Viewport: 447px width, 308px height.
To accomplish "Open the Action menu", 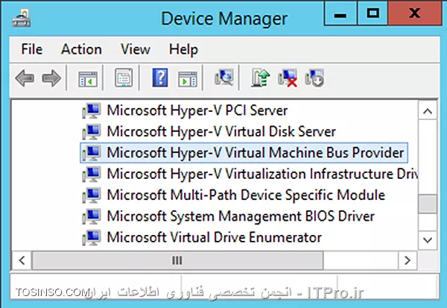I will pos(81,49).
